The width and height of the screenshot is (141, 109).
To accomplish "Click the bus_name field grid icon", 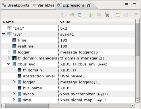I will coord(19,88).
